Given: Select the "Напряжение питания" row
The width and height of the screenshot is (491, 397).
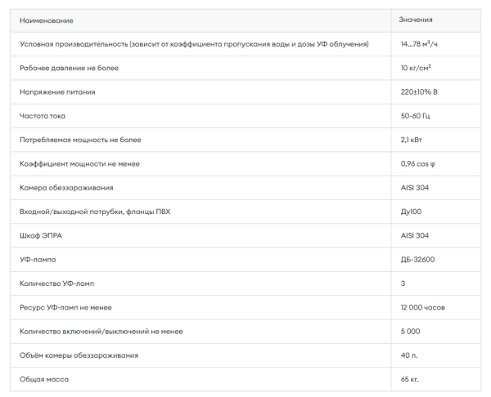Looking at the screenshot, I should [245, 92].
